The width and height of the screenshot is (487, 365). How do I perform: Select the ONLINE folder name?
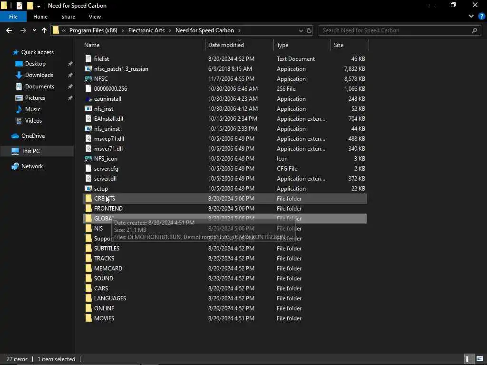[x=104, y=308]
